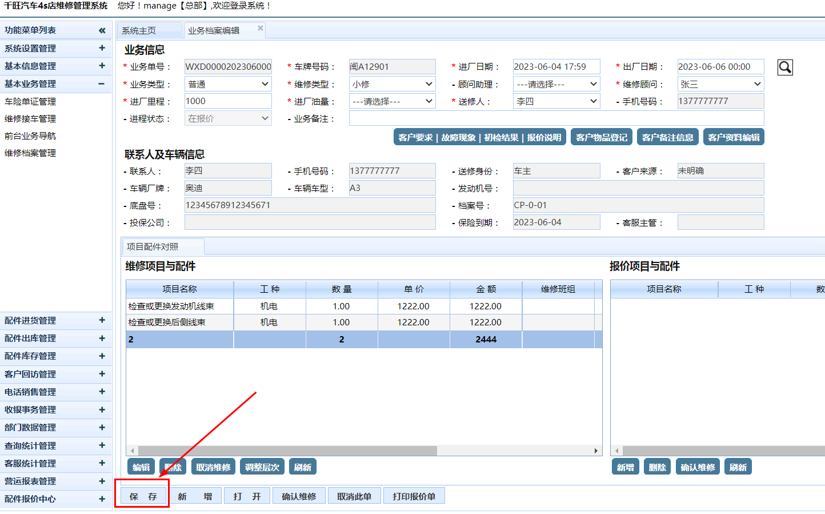Click 打印报价单 button
The height and width of the screenshot is (514, 825).
[x=414, y=496]
